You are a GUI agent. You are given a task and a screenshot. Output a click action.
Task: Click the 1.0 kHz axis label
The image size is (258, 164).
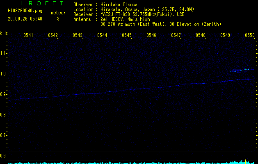3,74
